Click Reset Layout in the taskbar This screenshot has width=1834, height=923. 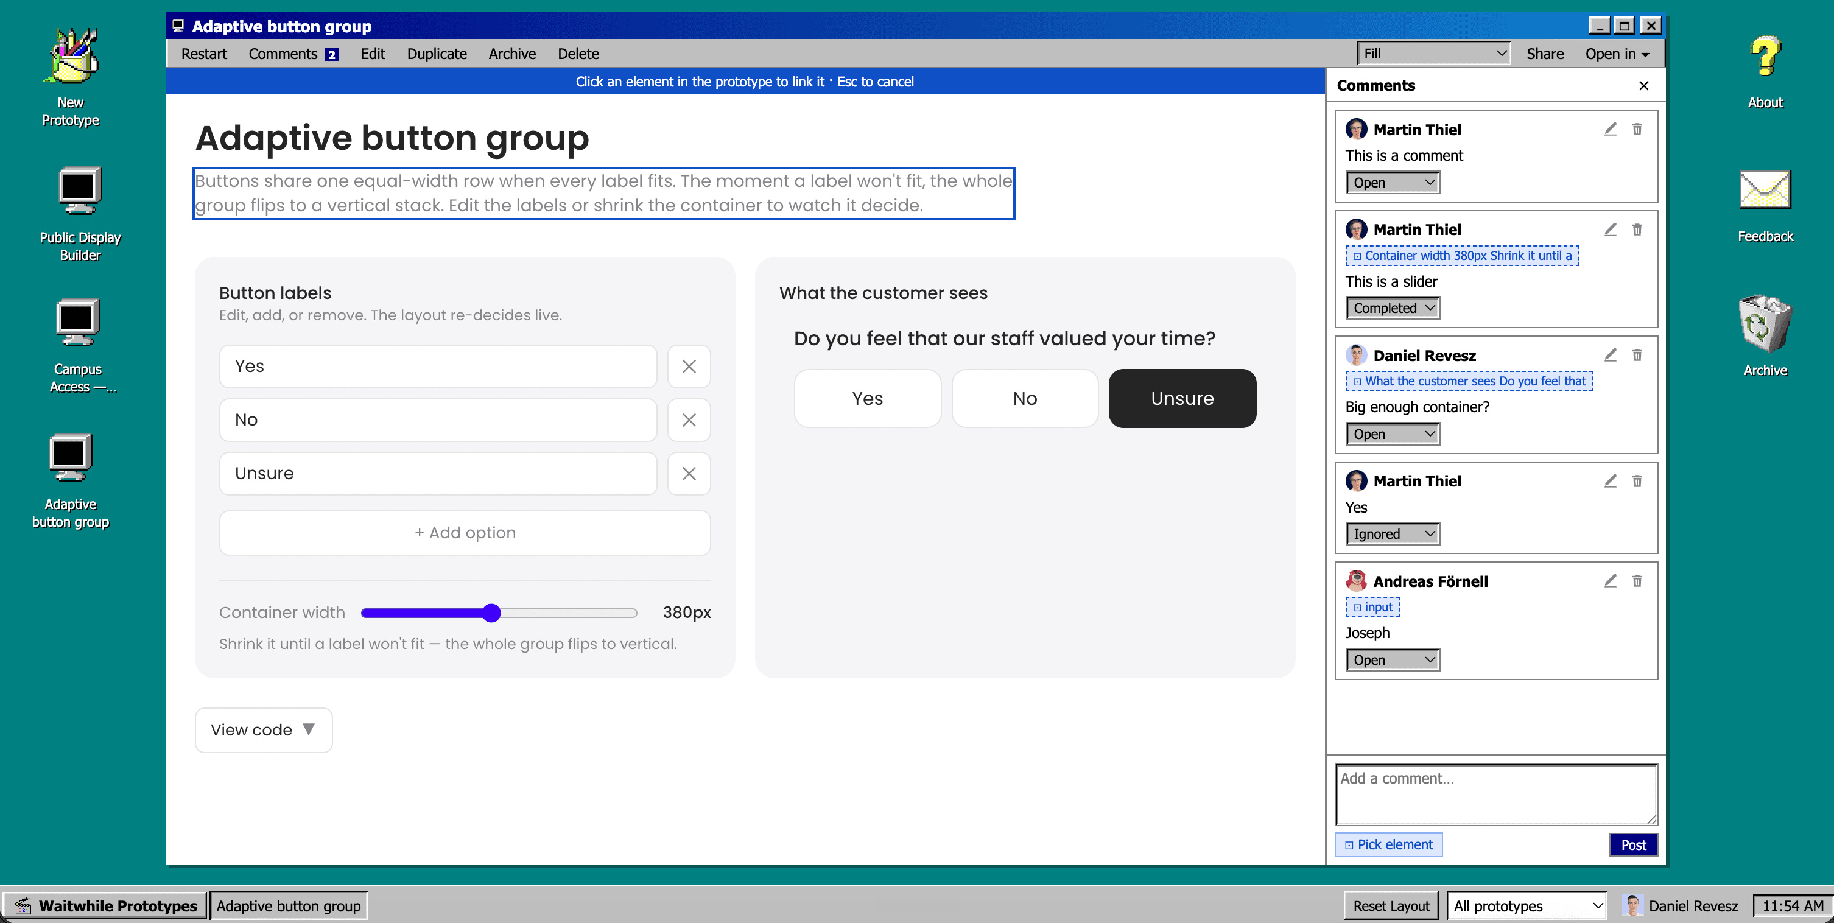pos(1391,905)
